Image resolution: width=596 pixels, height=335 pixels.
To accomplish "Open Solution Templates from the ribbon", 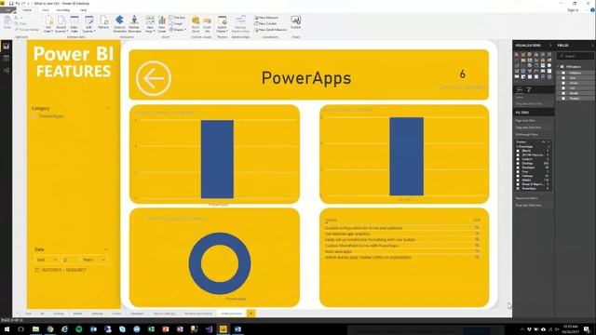I will pos(119,24).
